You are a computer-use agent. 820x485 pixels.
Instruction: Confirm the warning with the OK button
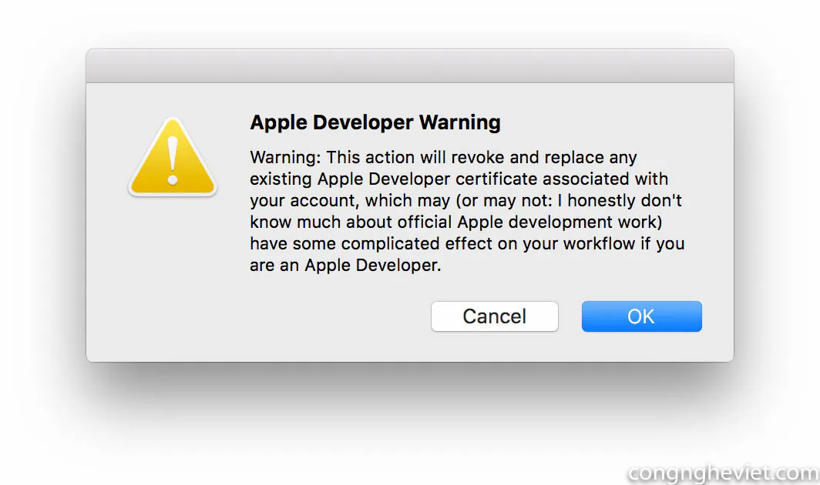coord(642,316)
